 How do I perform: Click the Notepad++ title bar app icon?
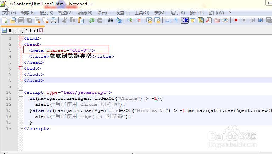(3, 4)
